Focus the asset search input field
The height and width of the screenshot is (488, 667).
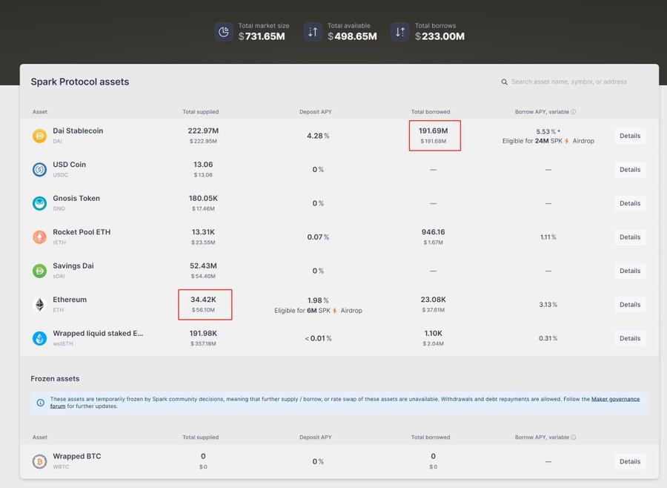click(x=569, y=82)
